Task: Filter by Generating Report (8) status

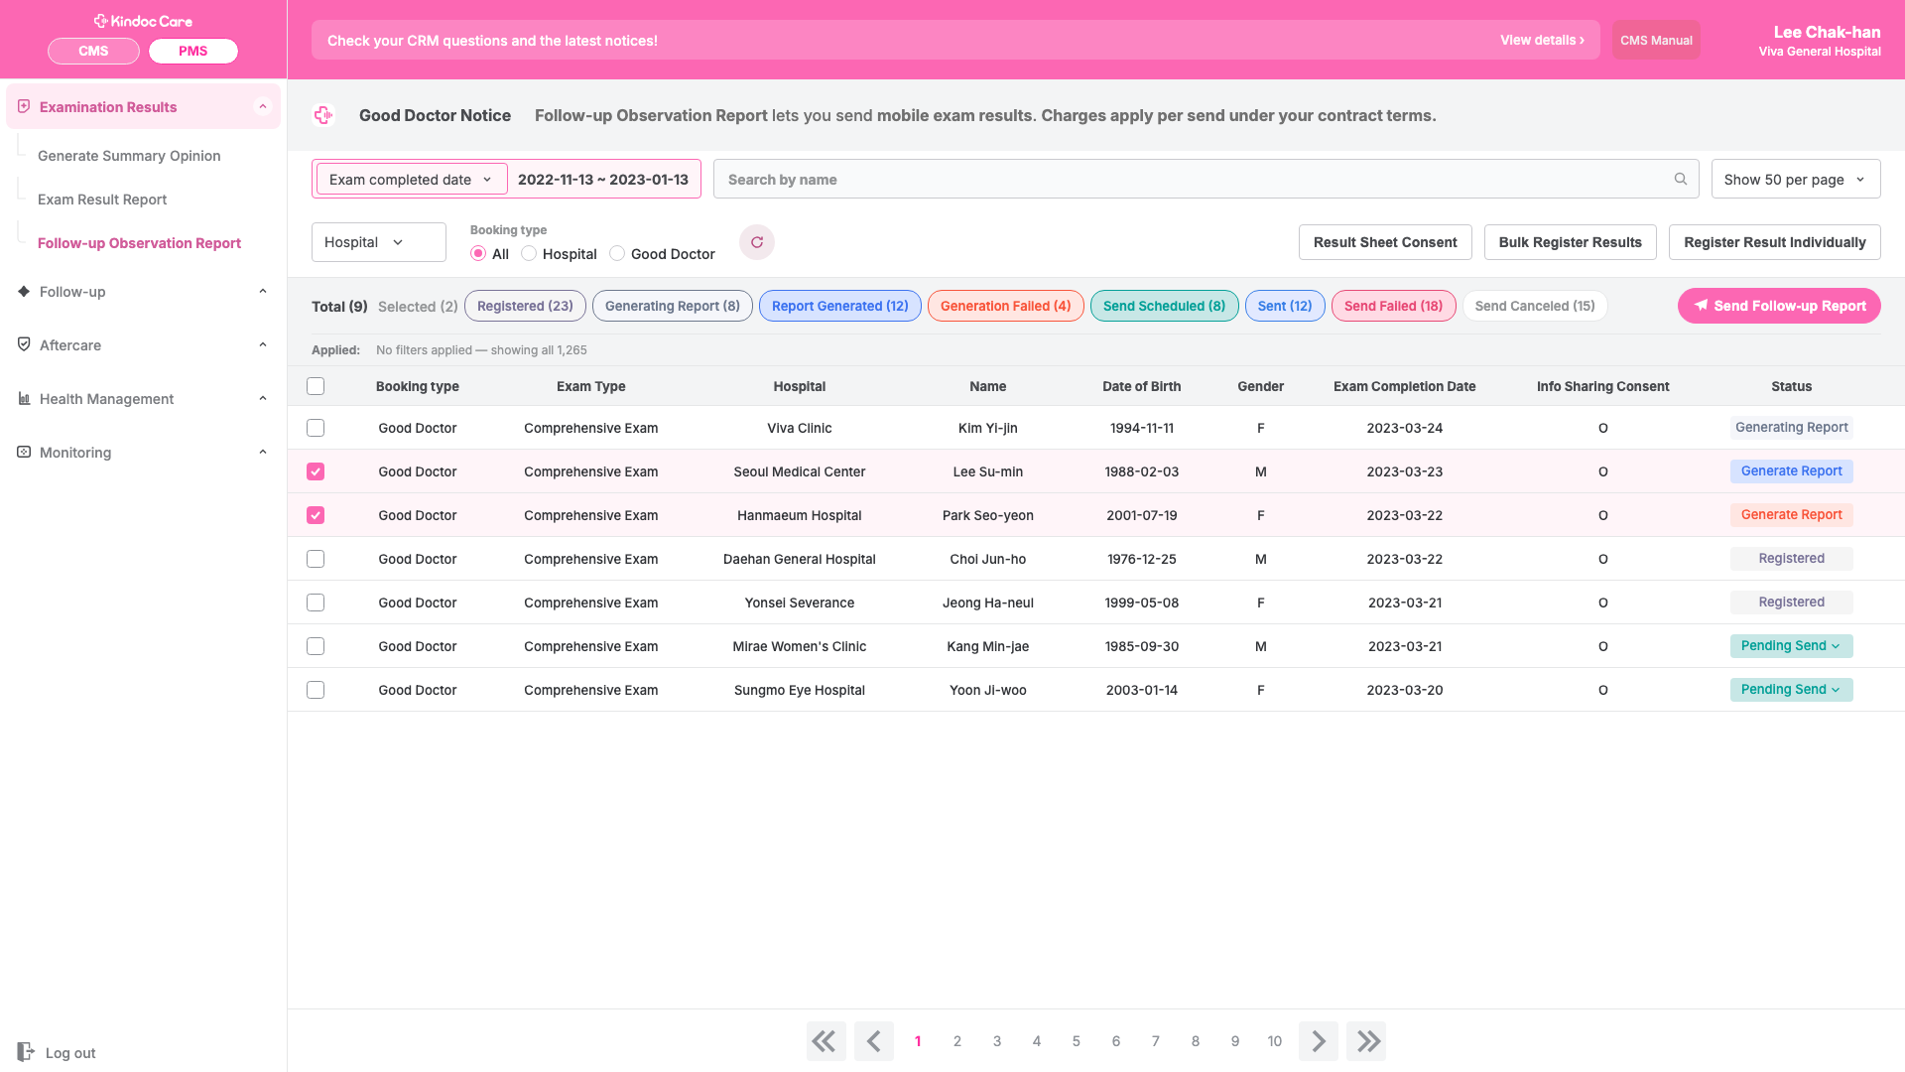Action: 673,306
